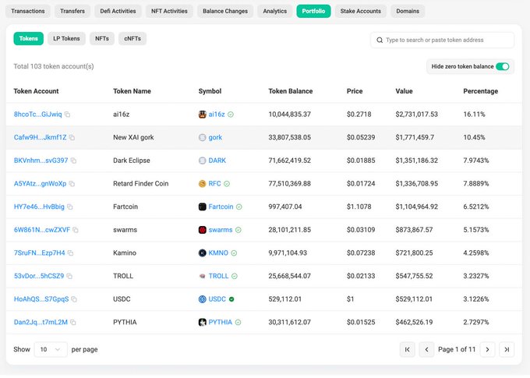Click the Fartcoin token logo icon

[203, 207]
